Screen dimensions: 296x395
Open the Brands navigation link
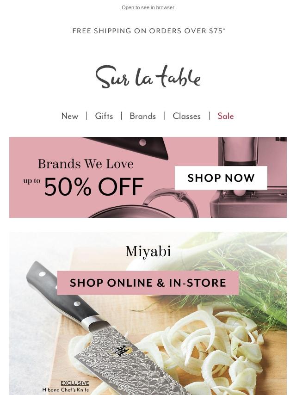[x=143, y=116]
